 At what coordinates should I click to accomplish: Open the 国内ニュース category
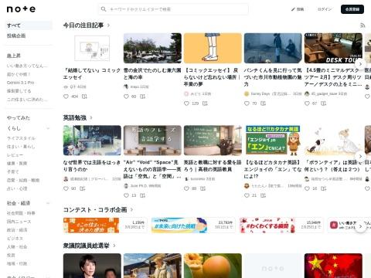click(x=19, y=222)
